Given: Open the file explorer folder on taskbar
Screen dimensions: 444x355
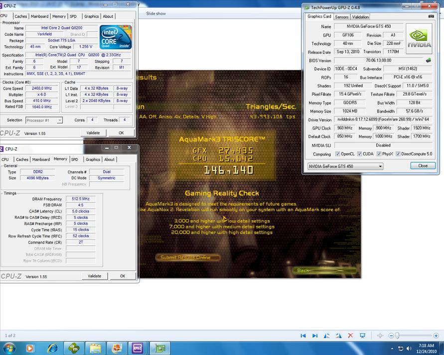Looking at the screenshot, I should coord(95,348).
